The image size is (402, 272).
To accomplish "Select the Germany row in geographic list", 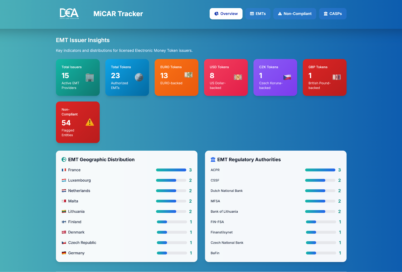I will [x=76, y=253].
